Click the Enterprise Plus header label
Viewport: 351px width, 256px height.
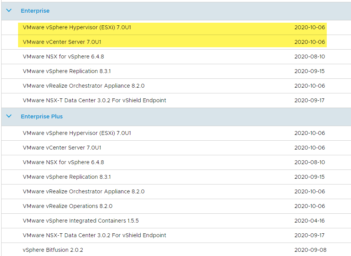pyautogui.click(x=42, y=116)
